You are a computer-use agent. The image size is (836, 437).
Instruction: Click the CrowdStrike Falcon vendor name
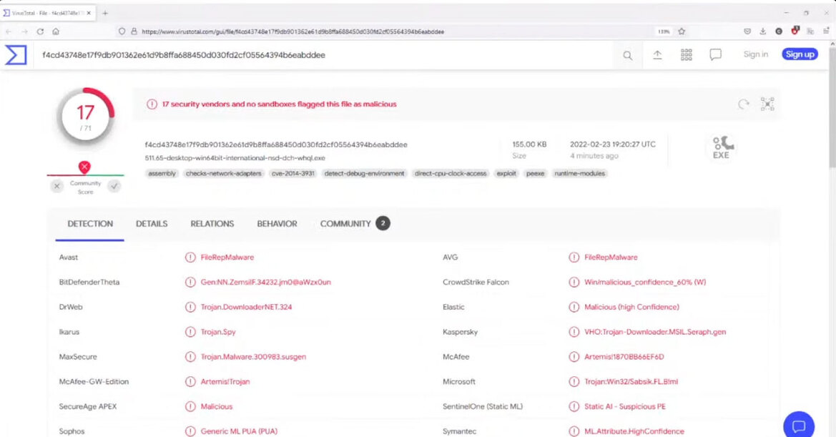tap(476, 283)
